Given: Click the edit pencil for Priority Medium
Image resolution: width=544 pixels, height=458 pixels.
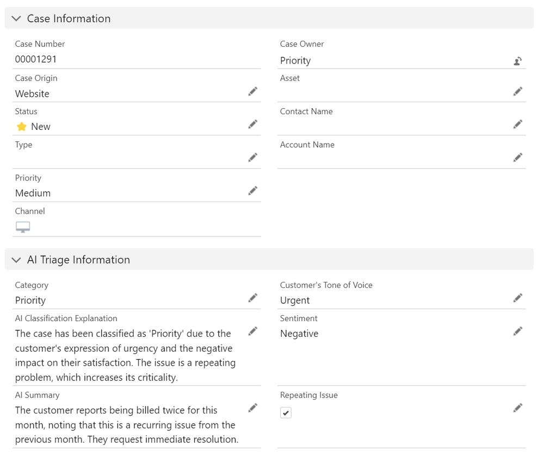Looking at the screenshot, I should click(x=252, y=191).
